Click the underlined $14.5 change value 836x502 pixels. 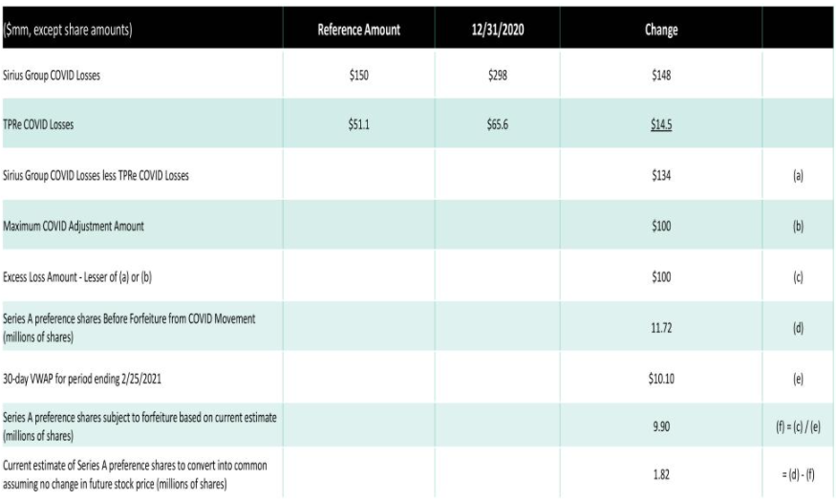[661, 125]
